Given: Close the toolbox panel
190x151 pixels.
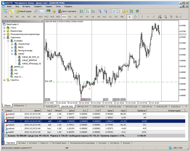Looking at the screenshot, I should tap(3, 110).
